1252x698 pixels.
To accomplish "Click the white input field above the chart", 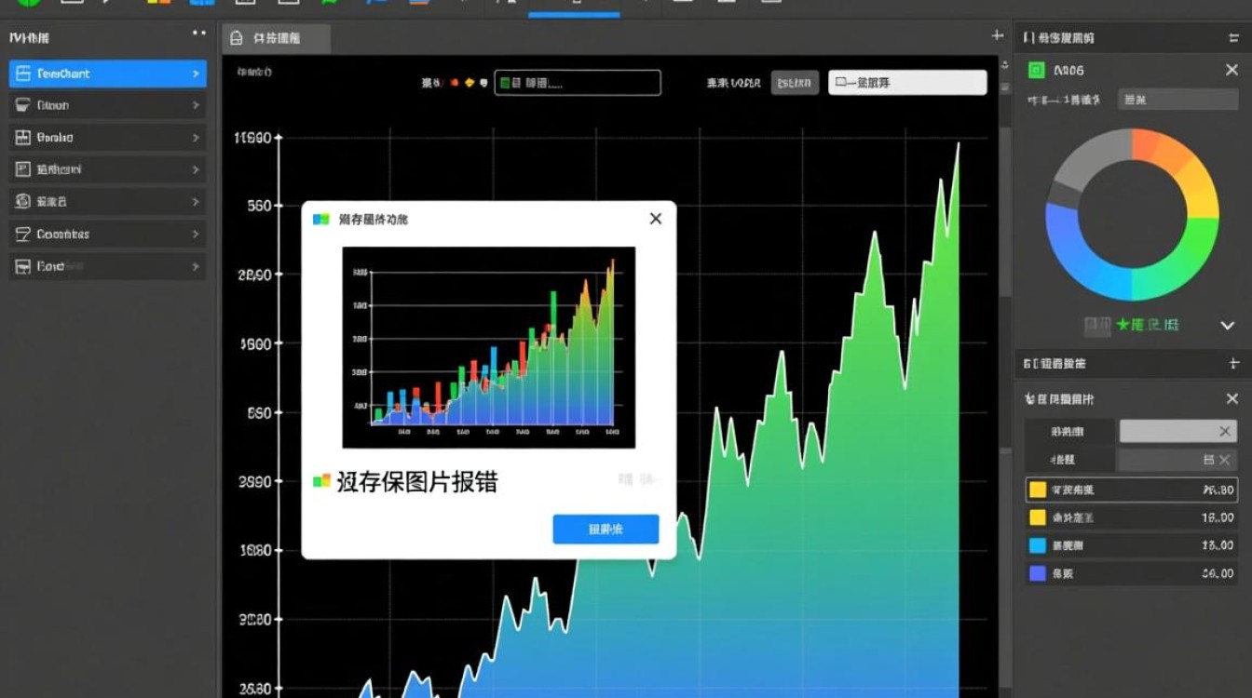I will point(906,83).
